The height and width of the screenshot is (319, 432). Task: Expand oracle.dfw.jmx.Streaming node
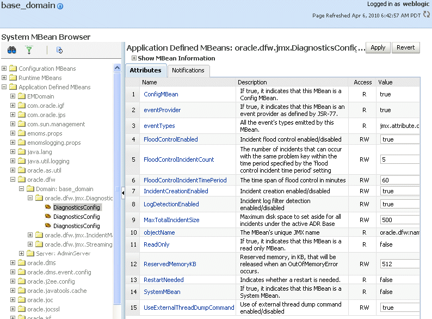(x=30, y=244)
